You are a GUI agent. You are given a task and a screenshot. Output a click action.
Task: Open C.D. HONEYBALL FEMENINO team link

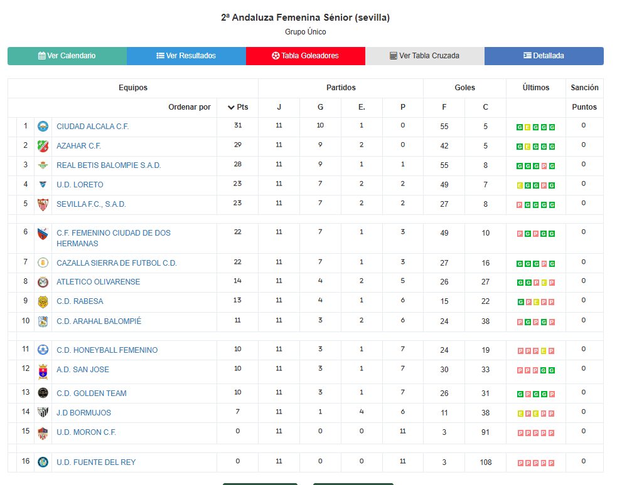coord(107,350)
